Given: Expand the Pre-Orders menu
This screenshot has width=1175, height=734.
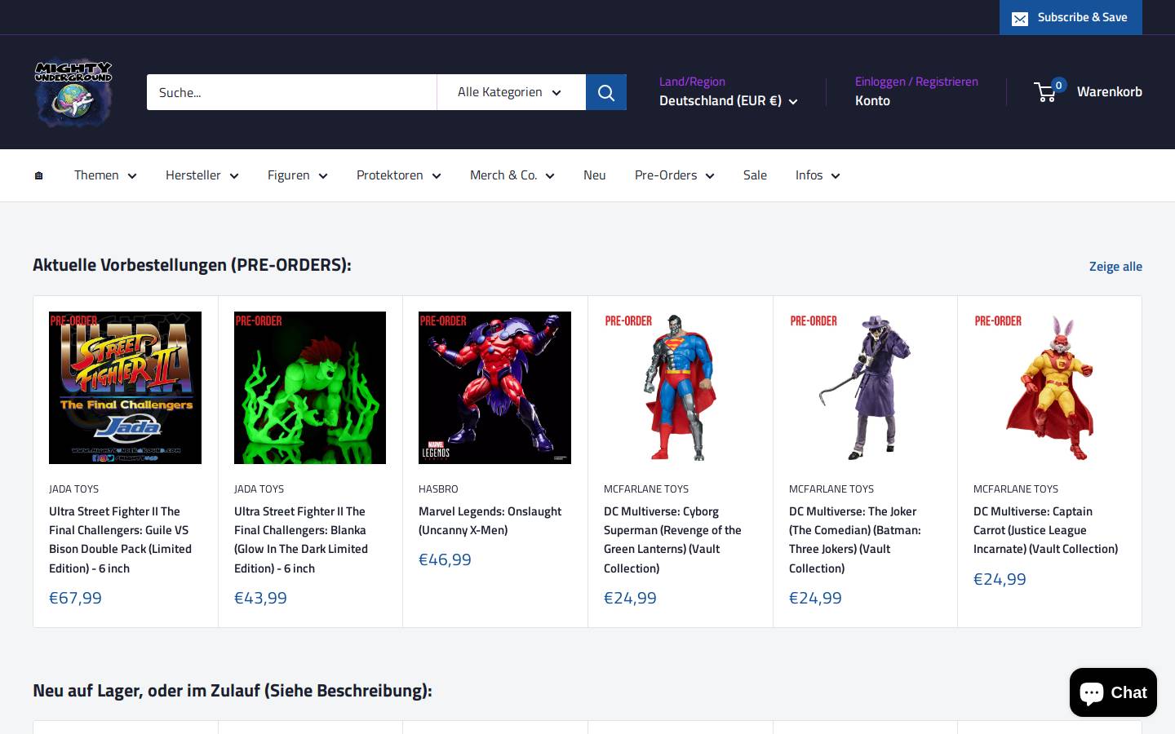Looking at the screenshot, I should (675, 175).
